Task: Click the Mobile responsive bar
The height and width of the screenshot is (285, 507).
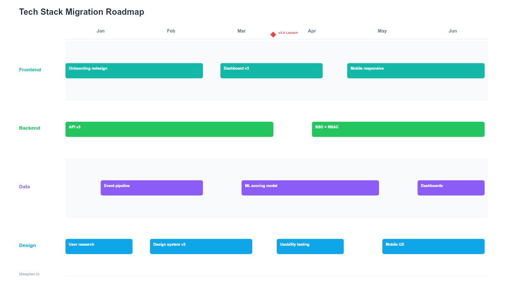Action: [x=415, y=71]
